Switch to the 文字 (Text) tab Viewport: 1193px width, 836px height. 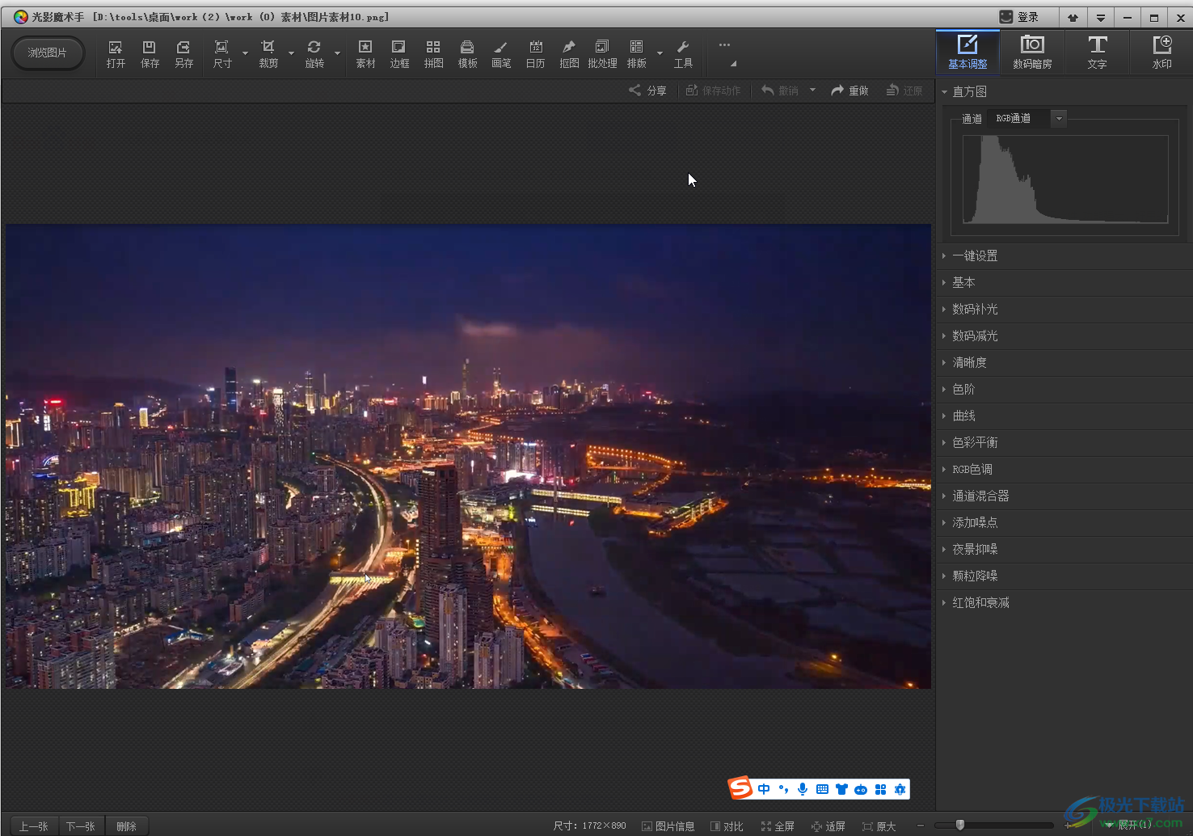tap(1097, 52)
